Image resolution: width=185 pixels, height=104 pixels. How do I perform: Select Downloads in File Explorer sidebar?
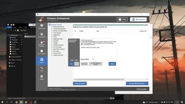coord(15,40)
